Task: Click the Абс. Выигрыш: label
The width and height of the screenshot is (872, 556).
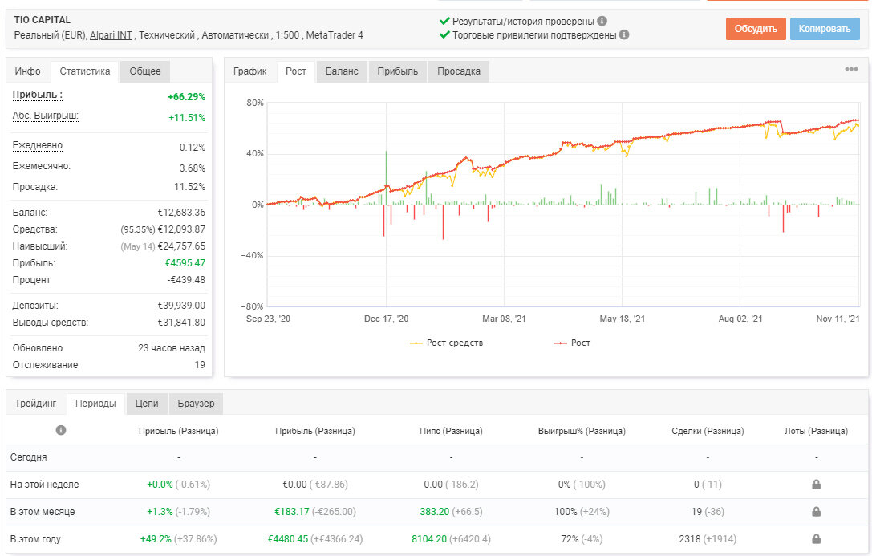Action: point(46,116)
